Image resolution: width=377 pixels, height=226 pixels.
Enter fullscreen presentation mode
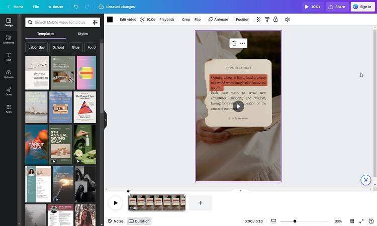(361, 221)
